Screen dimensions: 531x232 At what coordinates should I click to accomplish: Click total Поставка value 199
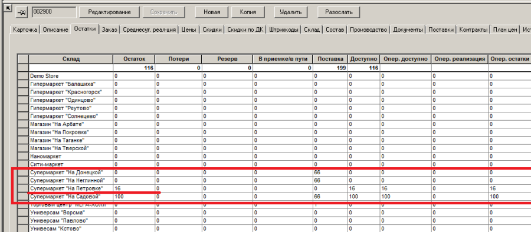(330, 68)
